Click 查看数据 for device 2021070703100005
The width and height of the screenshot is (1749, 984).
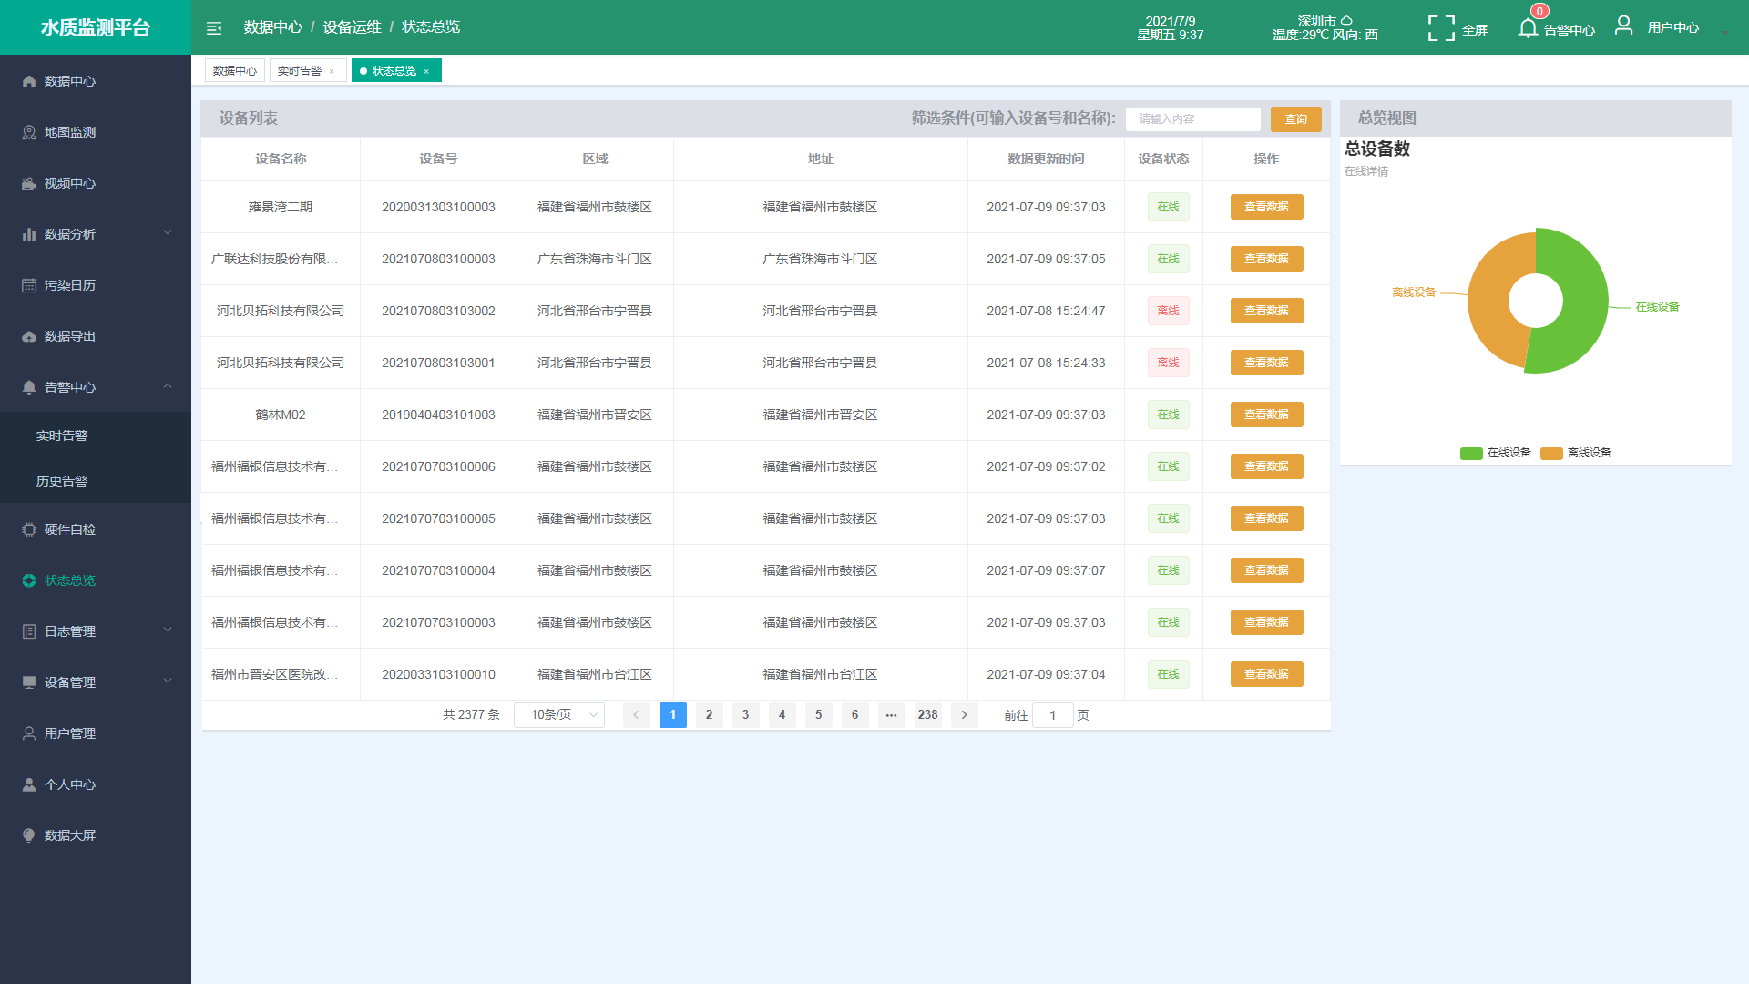tap(1266, 518)
